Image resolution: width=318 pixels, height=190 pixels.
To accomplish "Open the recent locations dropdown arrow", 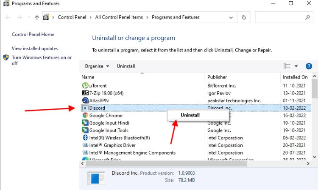I will point(28,17).
